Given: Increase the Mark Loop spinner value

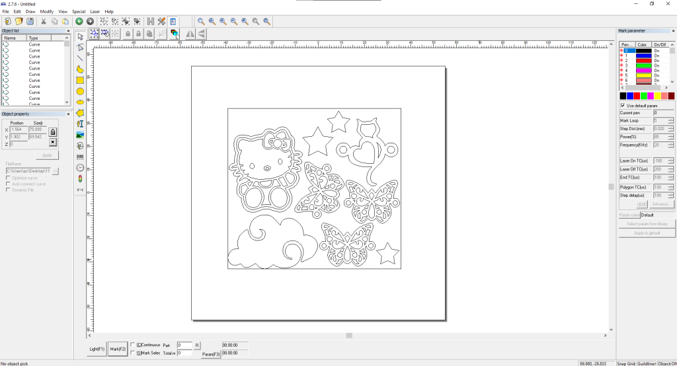Looking at the screenshot, I should pyautogui.click(x=670, y=119).
